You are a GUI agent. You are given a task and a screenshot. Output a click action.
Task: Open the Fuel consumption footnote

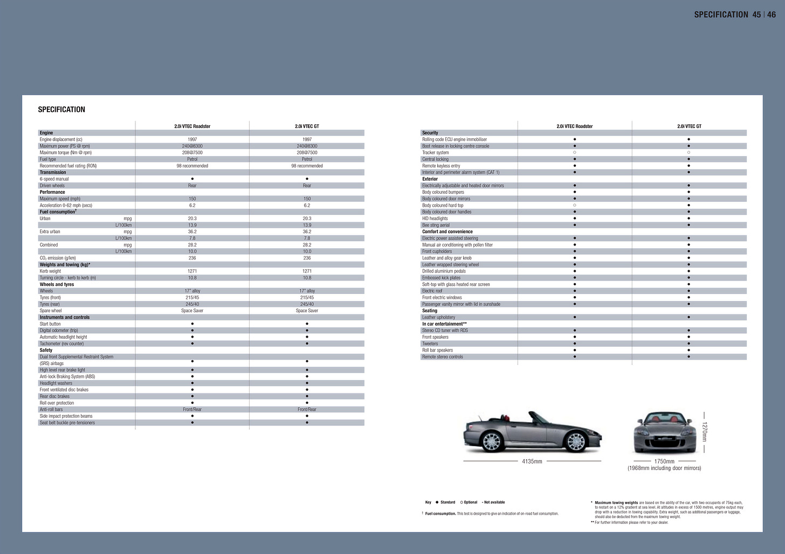tap(440, 513)
